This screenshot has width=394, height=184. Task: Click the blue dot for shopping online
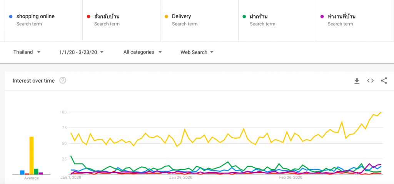(10, 17)
